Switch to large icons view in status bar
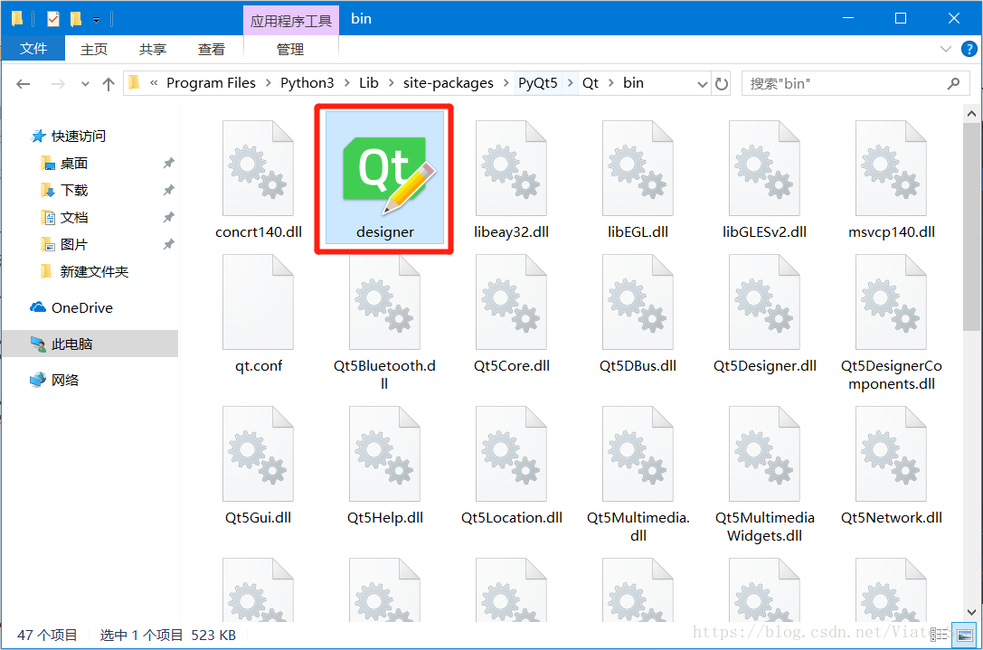983x650 pixels. click(x=966, y=635)
